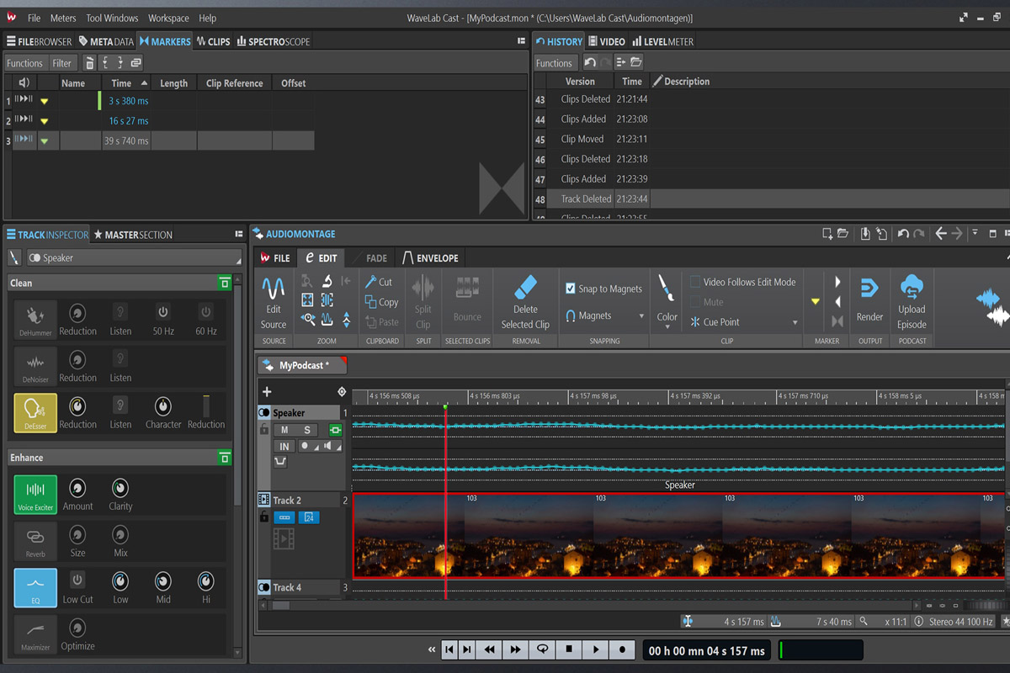Viewport: 1010px width, 673px height.
Task: Mute the Speaker track with M button
Action: (x=284, y=430)
